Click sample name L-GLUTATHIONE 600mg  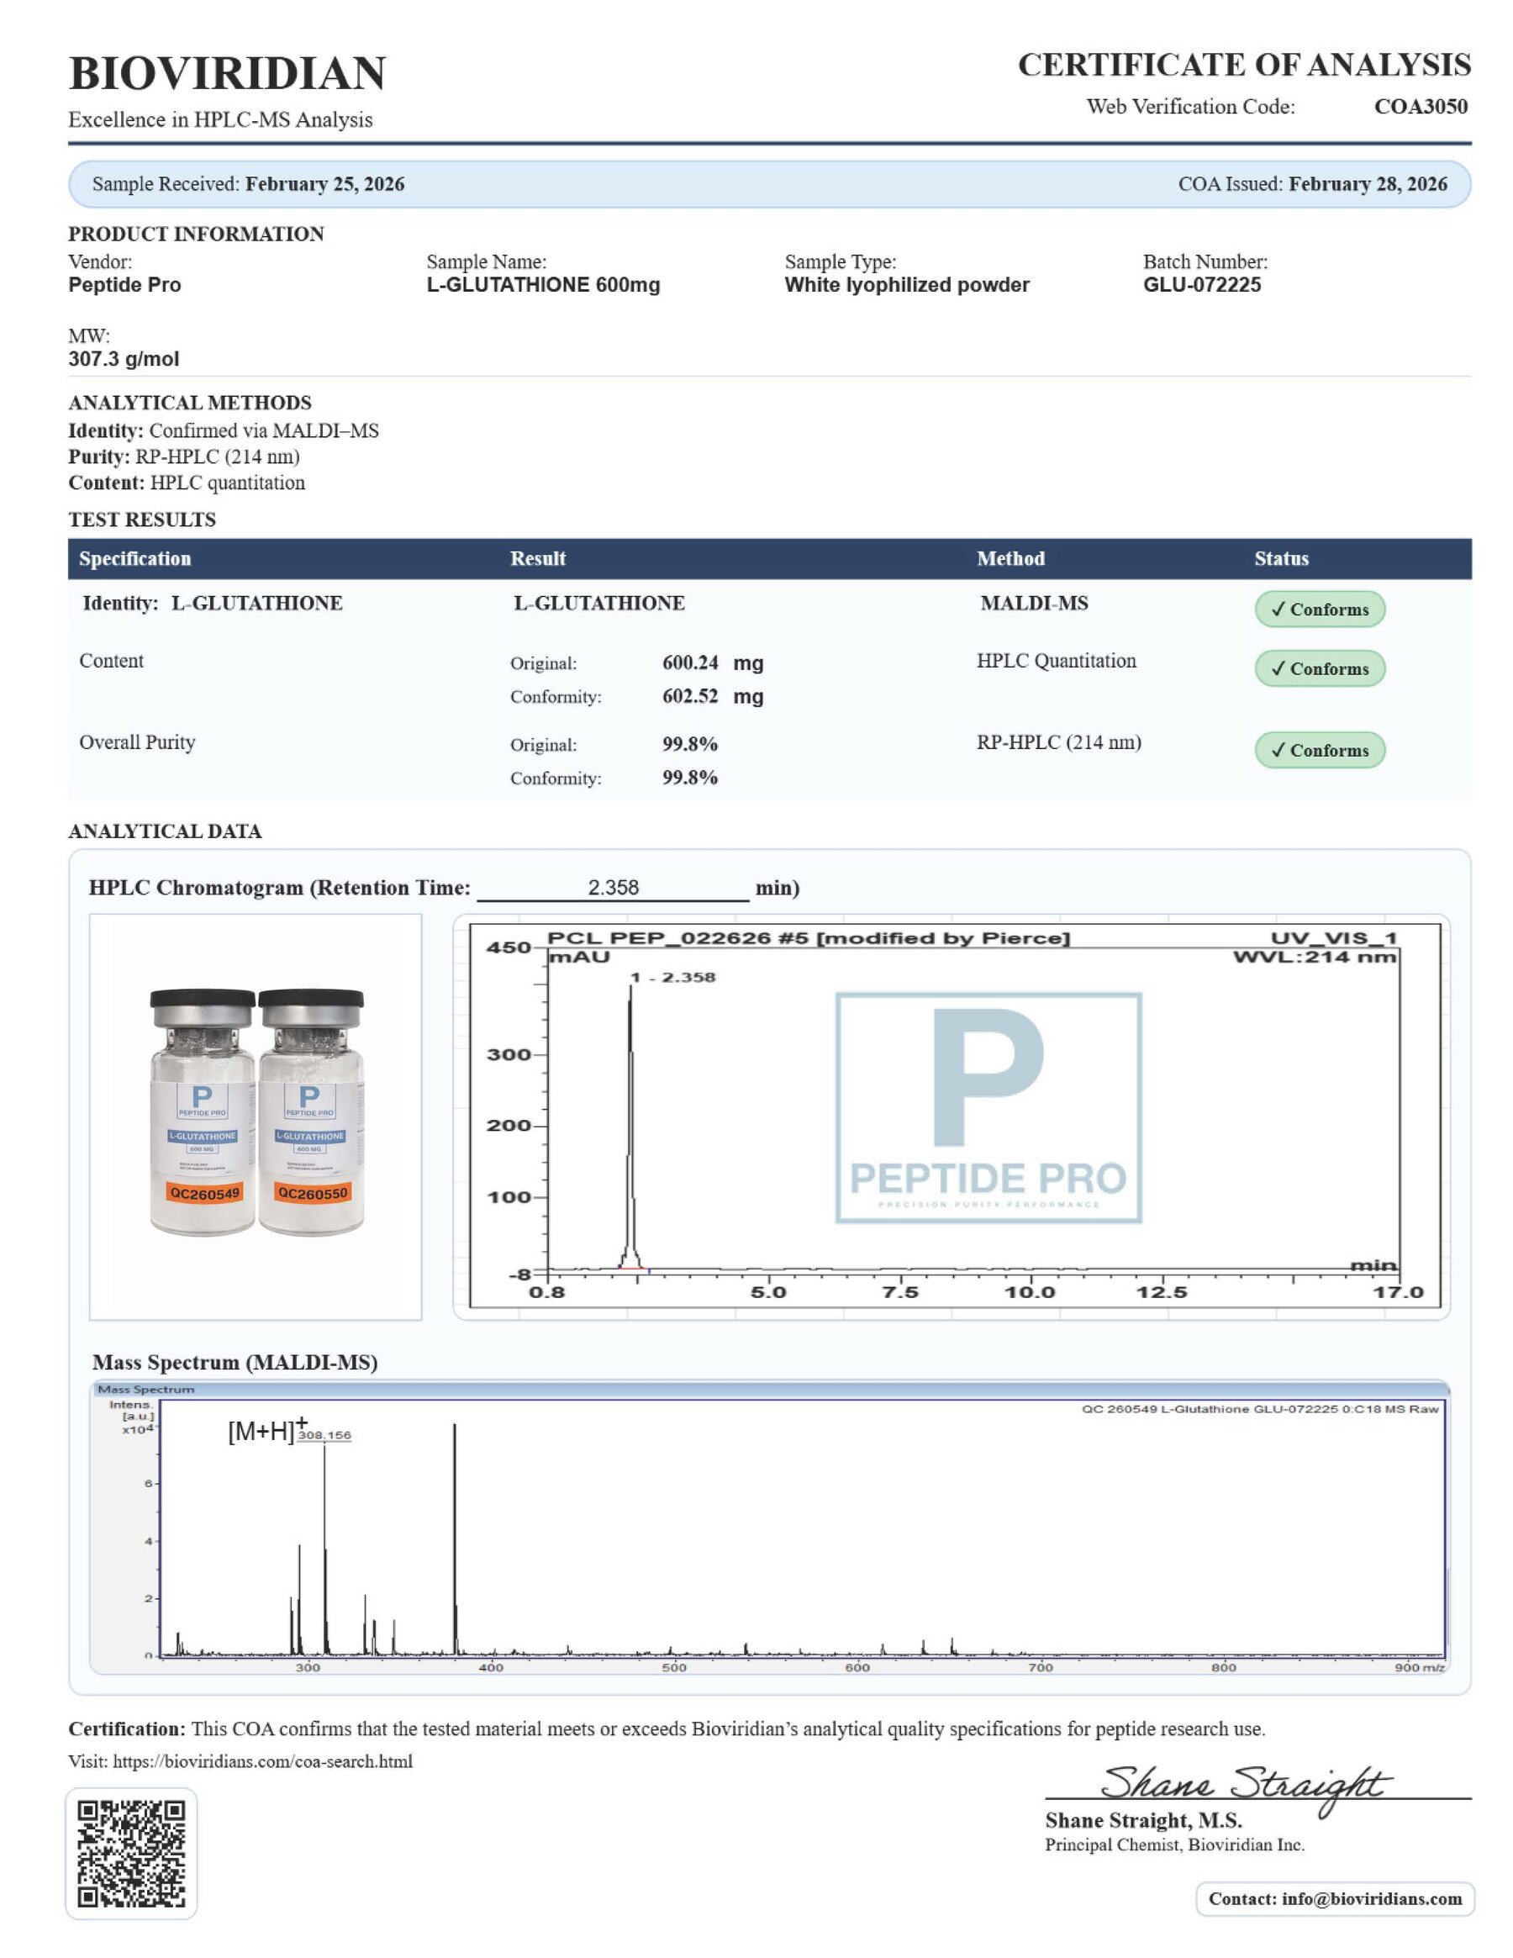point(543,285)
